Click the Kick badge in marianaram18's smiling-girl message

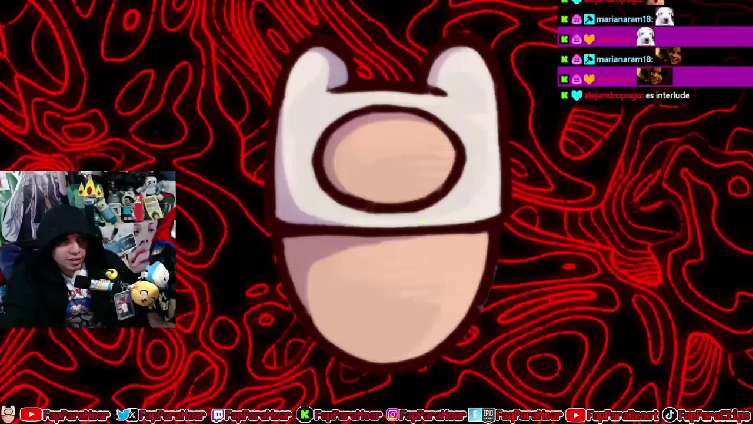pyautogui.click(x=565, y=59)
